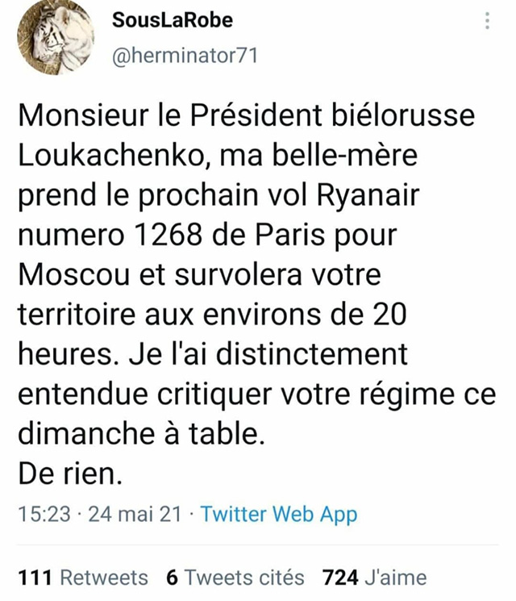Open the Twitter Web App source link
516x601 pixels.
278,514
